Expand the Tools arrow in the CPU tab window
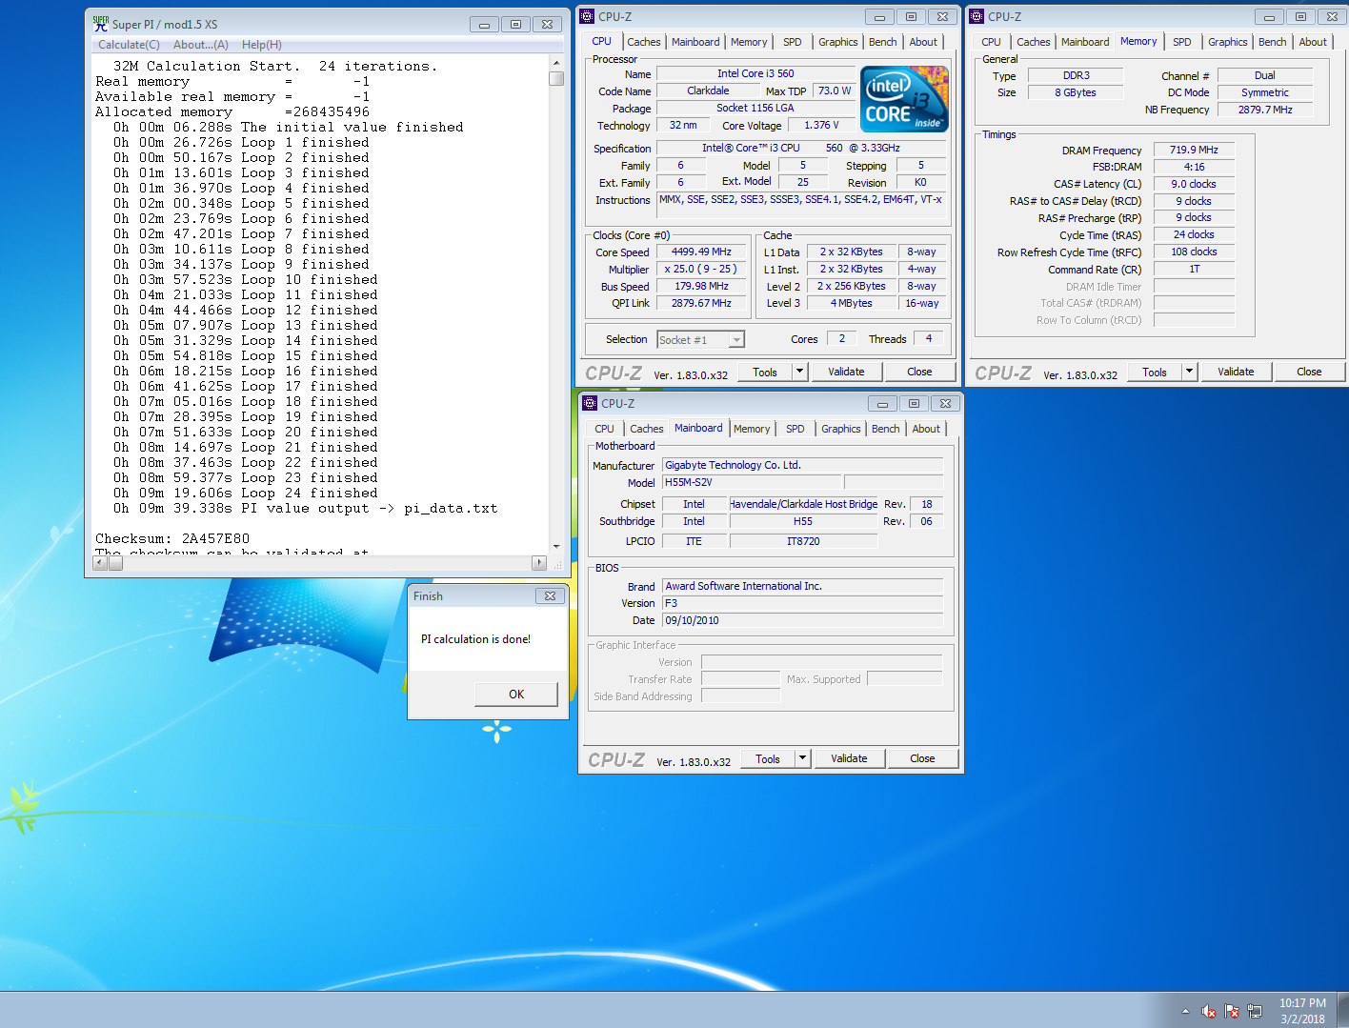This screenshot has width=1349, height=1028. point(800,372)
